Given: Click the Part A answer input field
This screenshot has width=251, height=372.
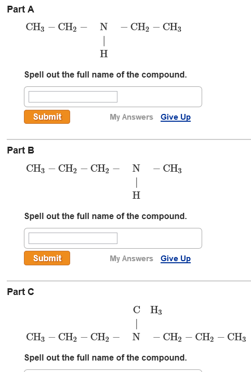Looking at the screenshot, I should [x=73, y=97].
